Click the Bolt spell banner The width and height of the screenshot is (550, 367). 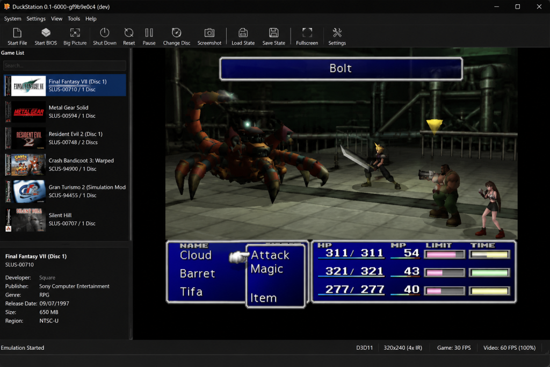click(341, 69)
